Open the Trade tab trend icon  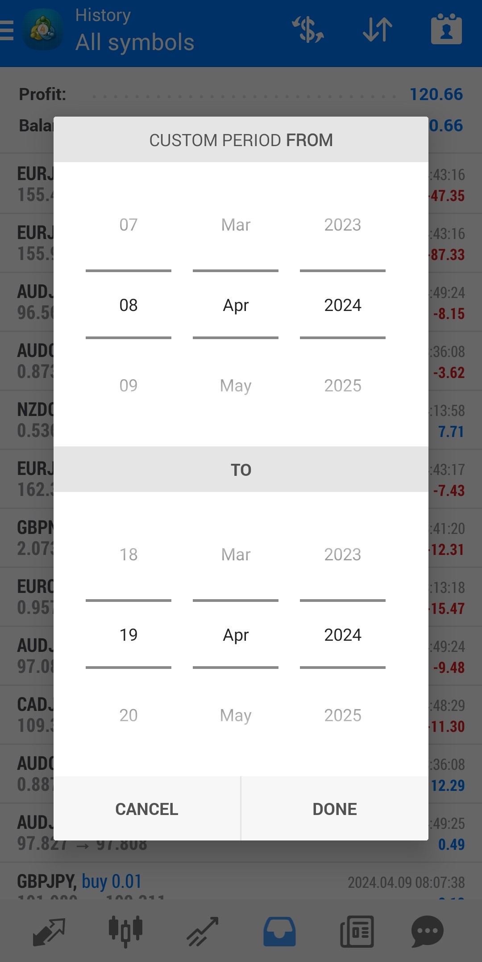(x=203, y=932)
